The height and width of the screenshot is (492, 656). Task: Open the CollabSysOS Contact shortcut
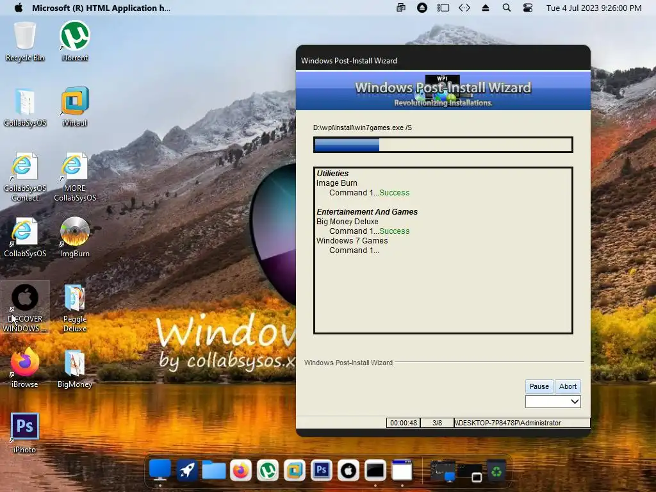coord(25,177)
